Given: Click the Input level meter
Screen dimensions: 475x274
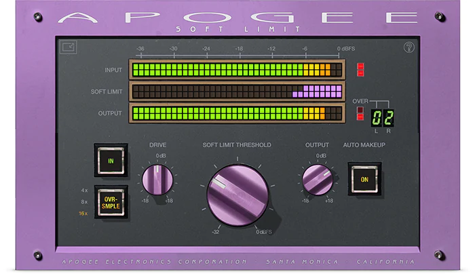Looking at the screenshot, I should point(237,70).
